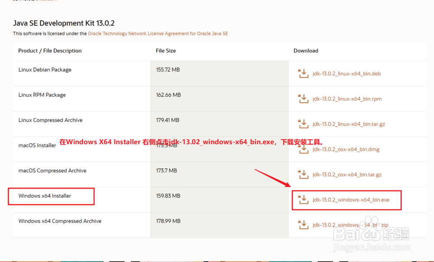Select Windows x64 Compressed Archive text
Image resolution: width=434 pixels, height=262 pixels.
[x=60, y=221]
